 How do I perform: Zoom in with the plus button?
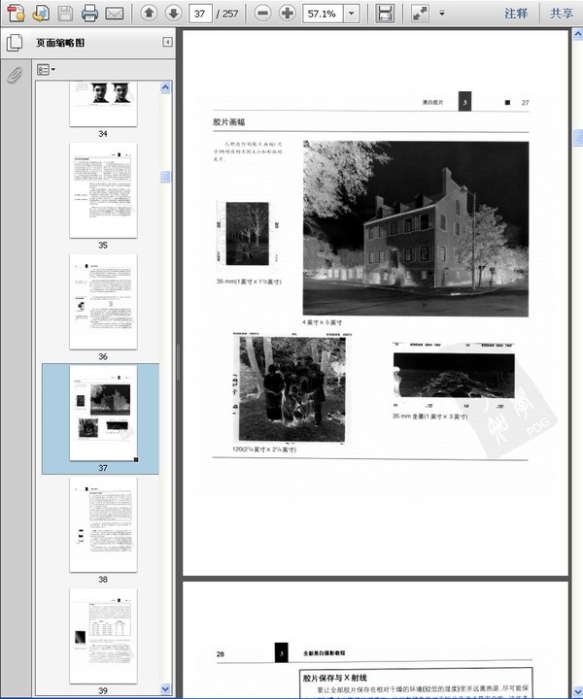(x=289, y=14)
